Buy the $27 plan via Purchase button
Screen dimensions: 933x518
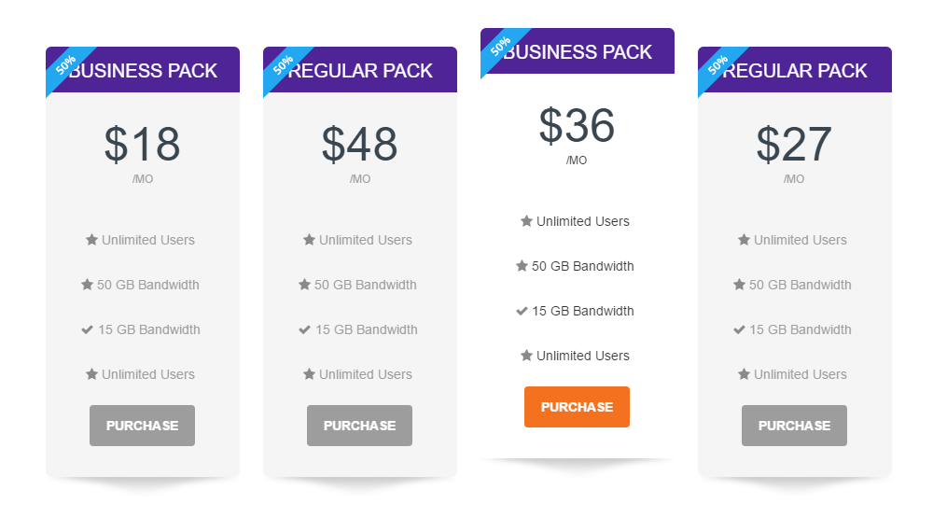pos(794,426)
